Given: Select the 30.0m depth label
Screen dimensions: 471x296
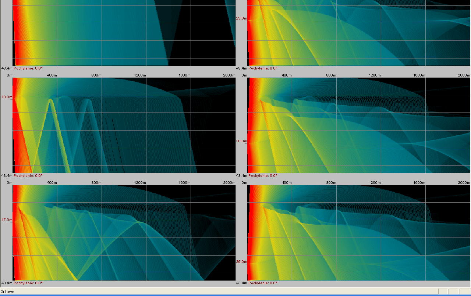Looking at the screenshot, I should tap(241, 141).
